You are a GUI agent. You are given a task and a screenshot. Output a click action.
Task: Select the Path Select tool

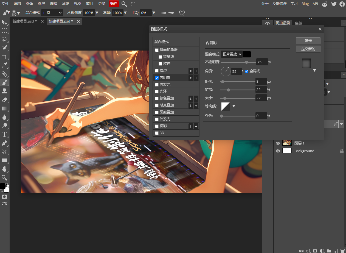[4, 152]
